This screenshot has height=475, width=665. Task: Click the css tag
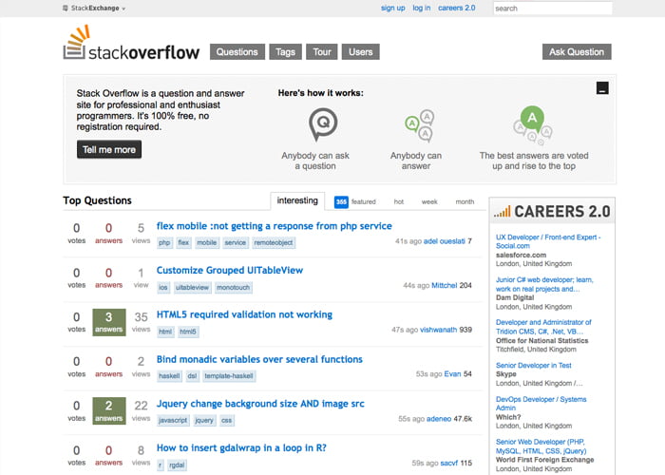[x=227, y=420]
